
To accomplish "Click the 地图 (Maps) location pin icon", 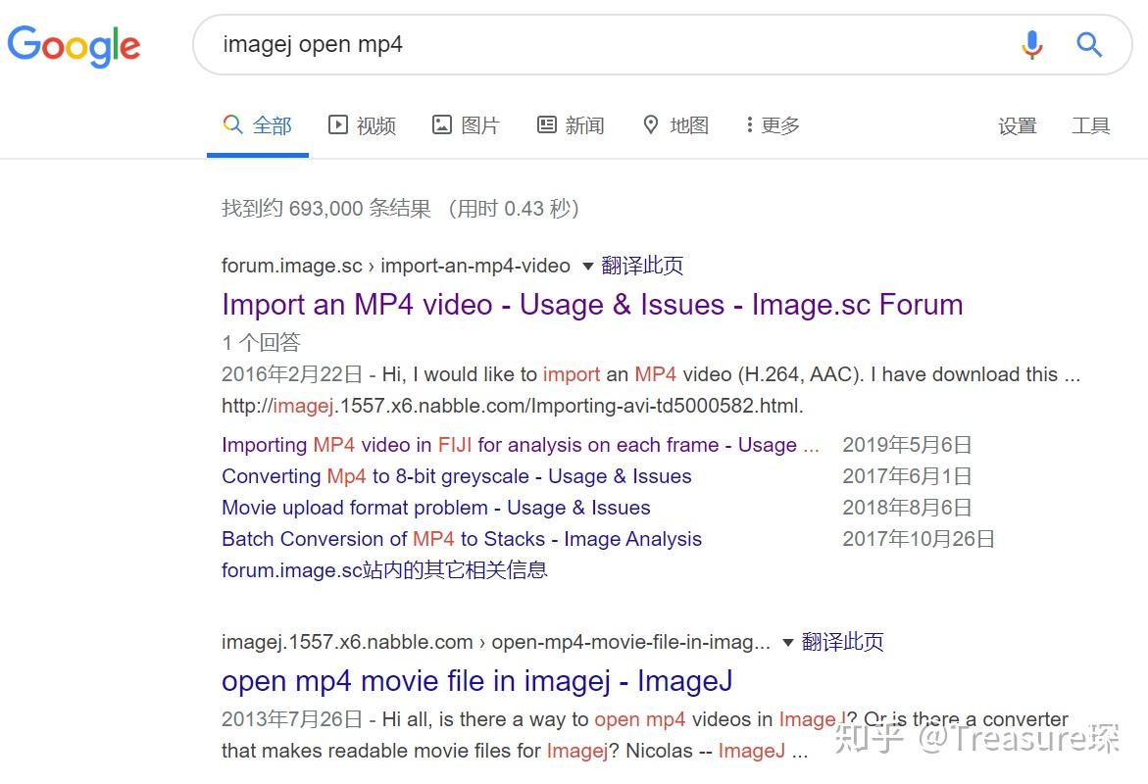I will [x=651, y=124].
